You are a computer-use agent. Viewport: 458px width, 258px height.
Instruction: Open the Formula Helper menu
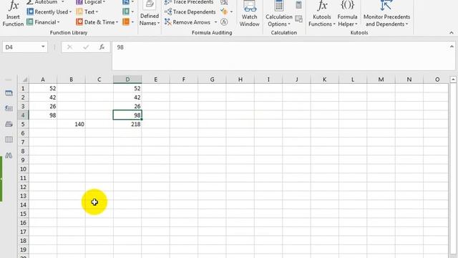tap(347, 14)
